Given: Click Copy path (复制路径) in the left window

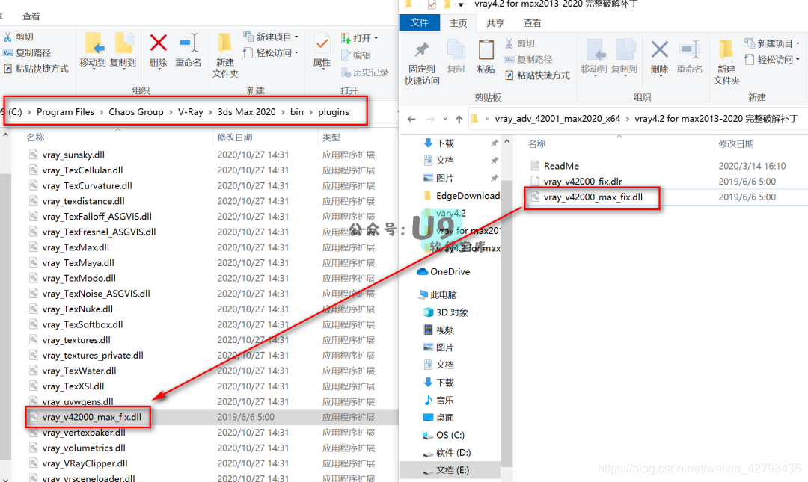Looking at the screenshot, I should tap(27, 52).
